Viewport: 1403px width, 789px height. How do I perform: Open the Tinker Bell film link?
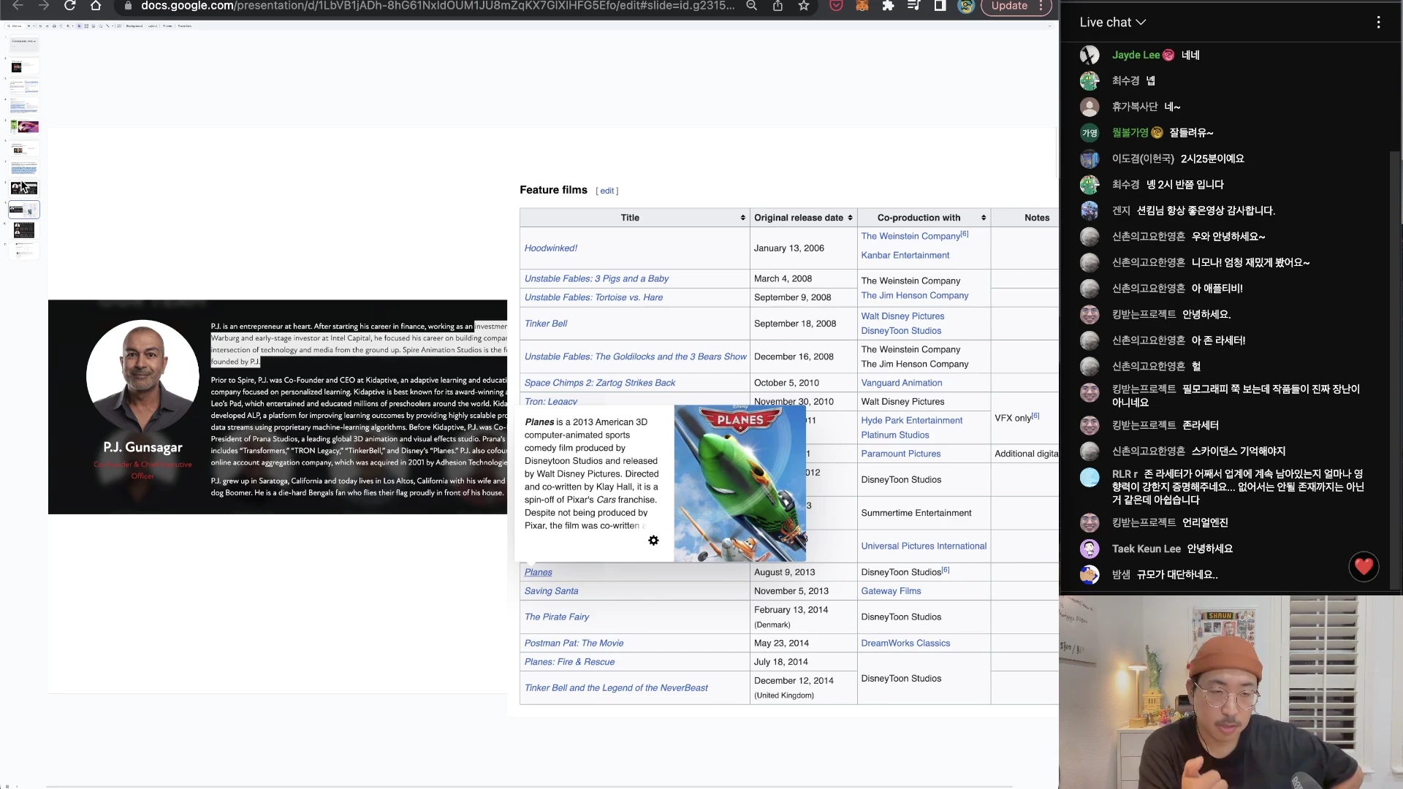pyautogui.click(x=545, y=324)
